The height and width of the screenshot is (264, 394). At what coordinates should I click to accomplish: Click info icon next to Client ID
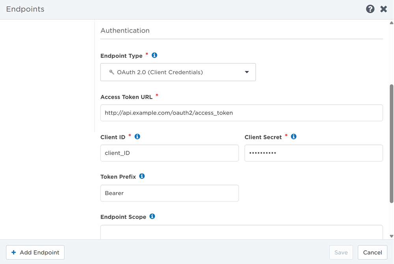[138, 137]
